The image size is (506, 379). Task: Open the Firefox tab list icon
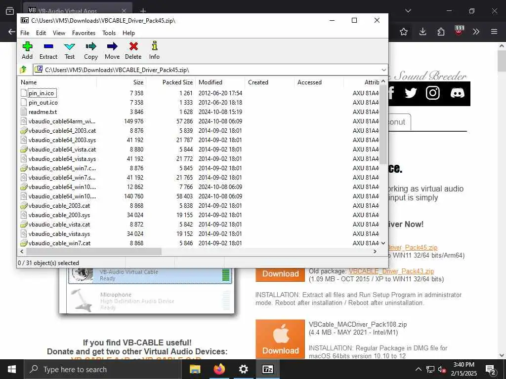point(10,11)
